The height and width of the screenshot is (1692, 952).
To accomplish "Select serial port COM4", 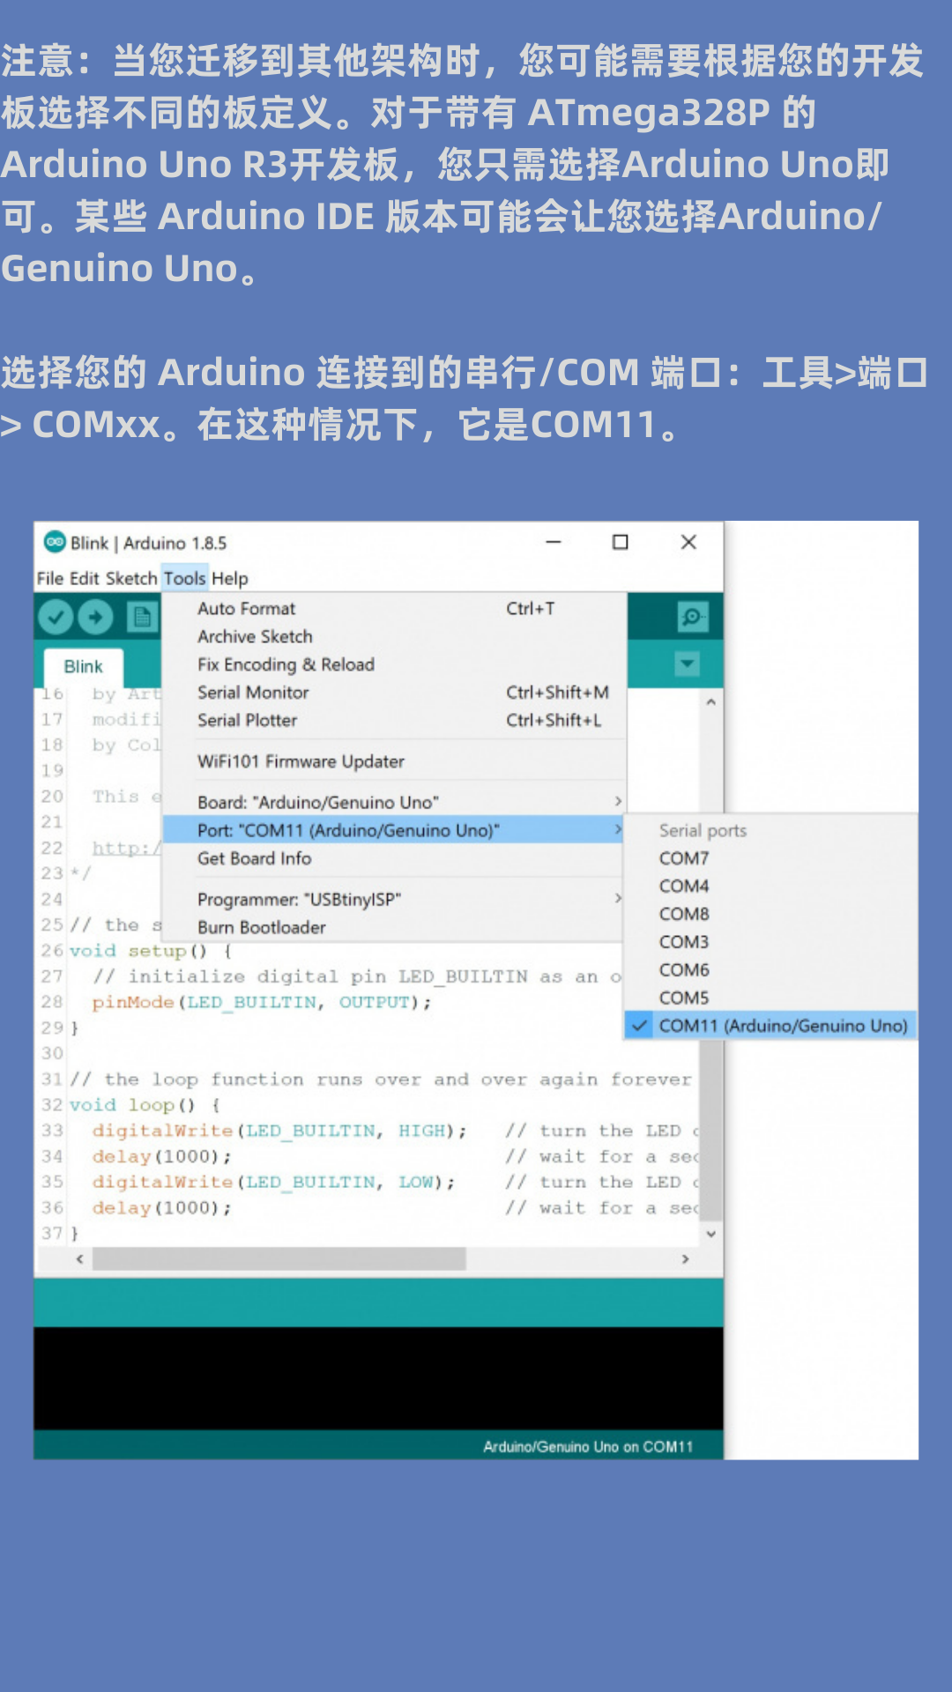I will pyautogui.click(x=771, y=886).
